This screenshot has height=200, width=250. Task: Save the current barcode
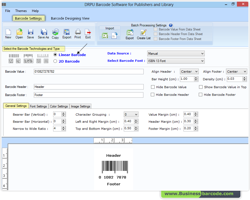(x=30, y=34)
